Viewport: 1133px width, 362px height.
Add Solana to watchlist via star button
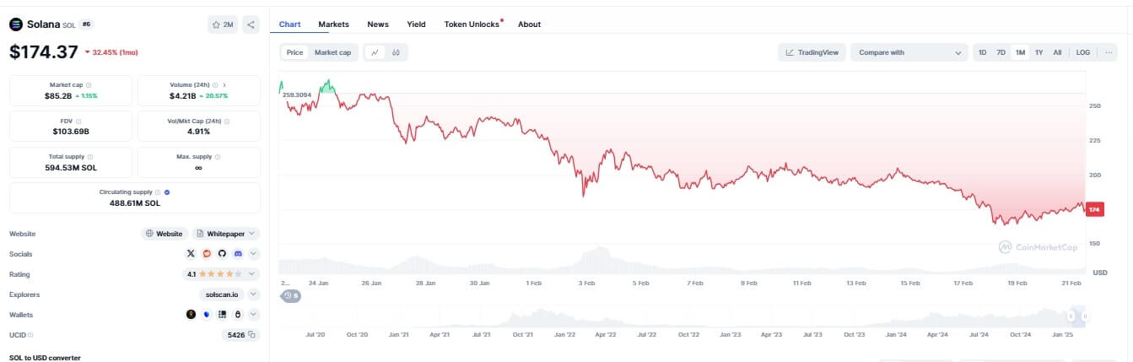[223, 24]
